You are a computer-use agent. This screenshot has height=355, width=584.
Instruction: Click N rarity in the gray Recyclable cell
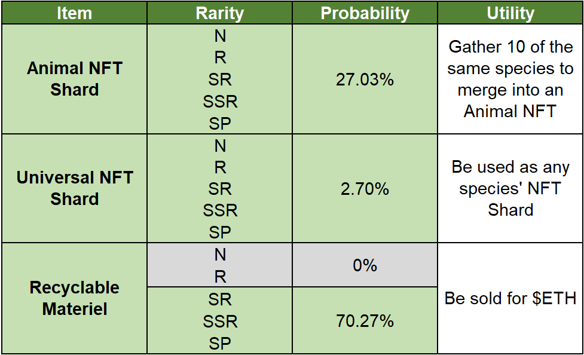pos(220,255)
